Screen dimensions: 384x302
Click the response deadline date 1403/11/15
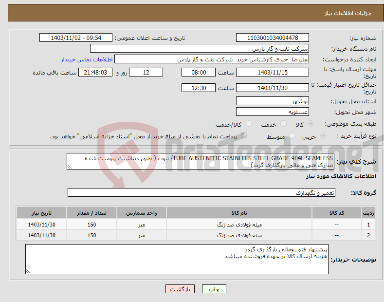[x=273, y=72]
